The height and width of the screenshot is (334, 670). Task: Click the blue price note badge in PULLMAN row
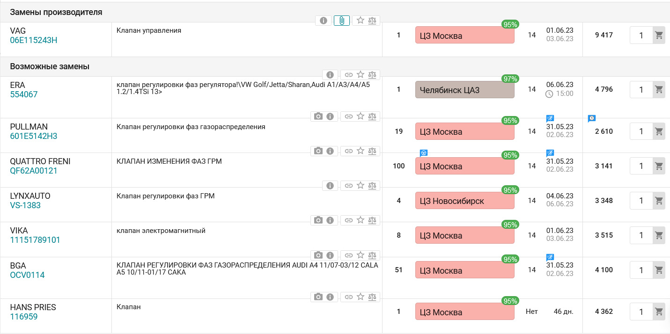(x=591, y=118)
